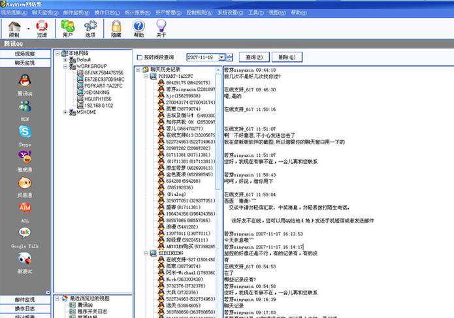The height and width of the screenshot is (318, 454).
Task: Click QQ penguin icon beside hjc(156259938)
Action: click(161, 95)
